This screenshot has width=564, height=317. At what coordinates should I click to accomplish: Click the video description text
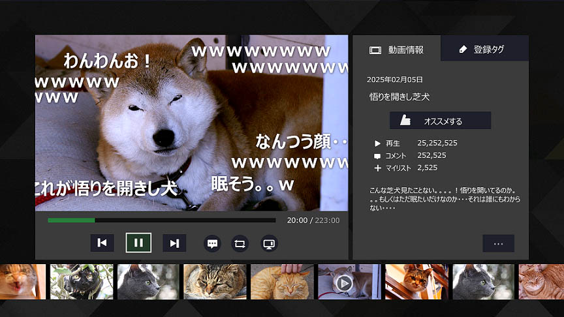pos(445,199)
